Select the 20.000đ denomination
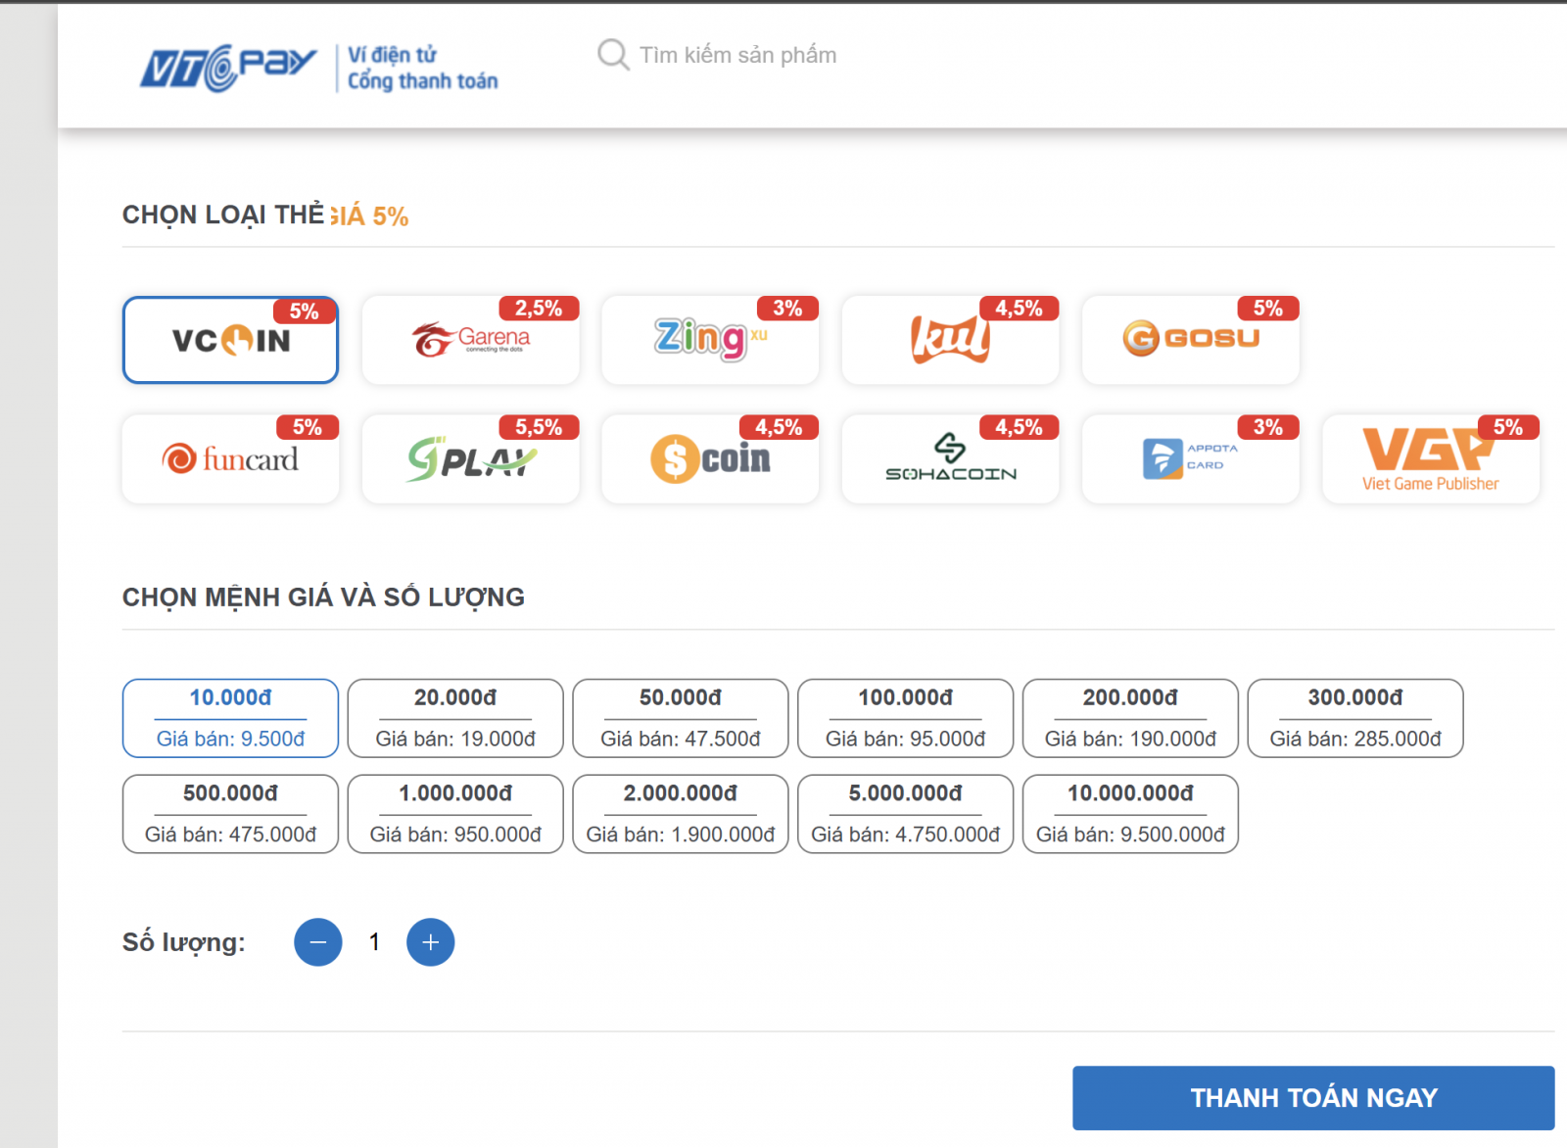Screen dimensions: 1567x1148 coord(455,718)
